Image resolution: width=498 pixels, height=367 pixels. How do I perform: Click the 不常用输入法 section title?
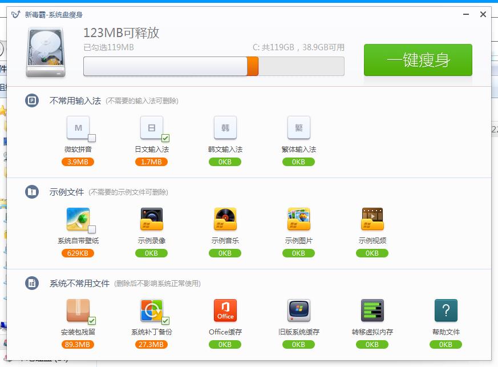(x=75, y=100)
